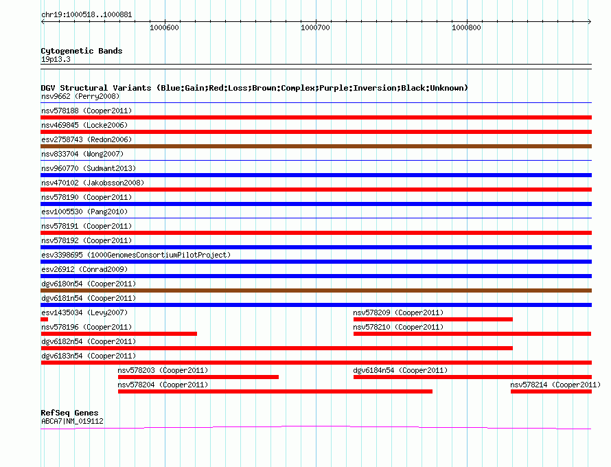Screen dimensions: 611x467
Task: Click the dgv6184n54 (Cooper2011) label
Action: tap(400, 370)
